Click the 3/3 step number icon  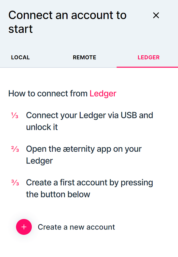15,183
